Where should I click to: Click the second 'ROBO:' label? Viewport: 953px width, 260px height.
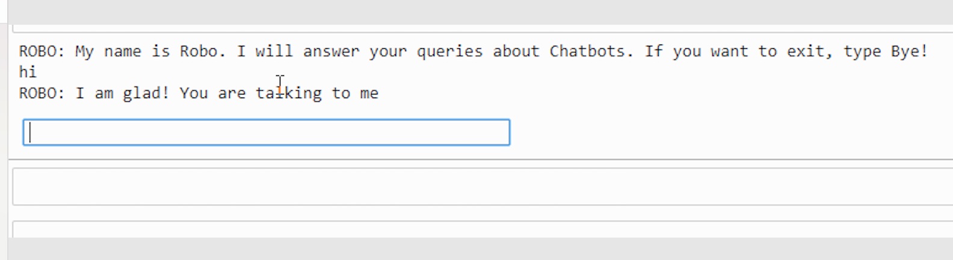tap(42, 93)
